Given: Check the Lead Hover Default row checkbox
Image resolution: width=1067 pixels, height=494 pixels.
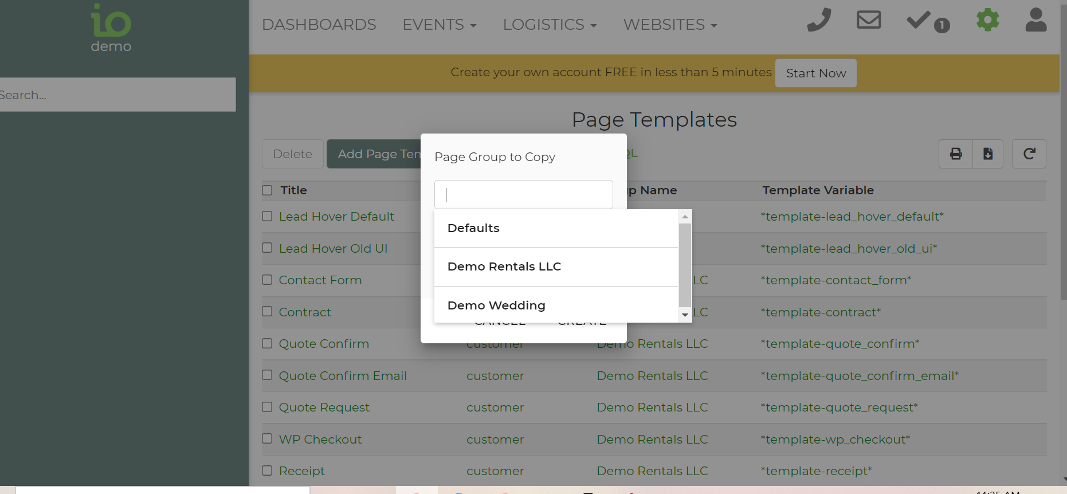Looking at the screenshot, I should click(267, 216).
